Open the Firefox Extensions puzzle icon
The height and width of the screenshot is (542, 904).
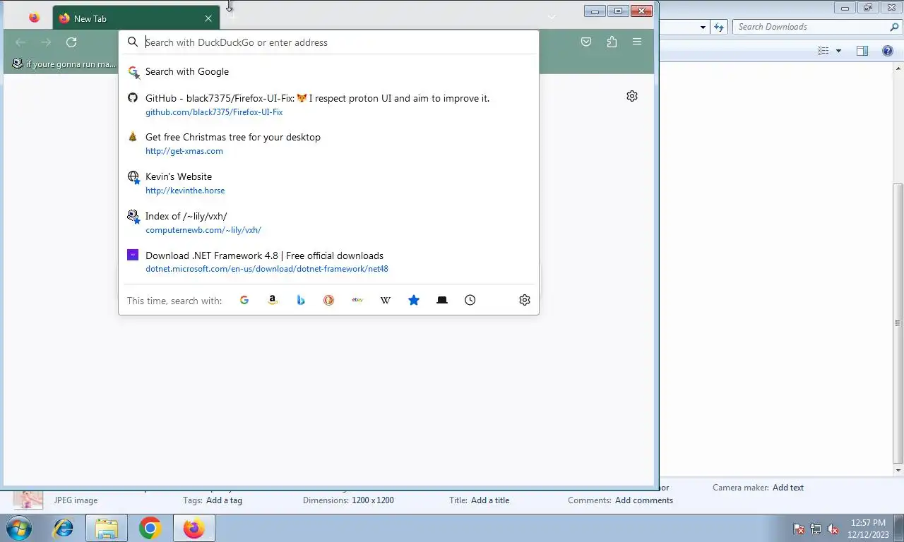click(612, 42)
